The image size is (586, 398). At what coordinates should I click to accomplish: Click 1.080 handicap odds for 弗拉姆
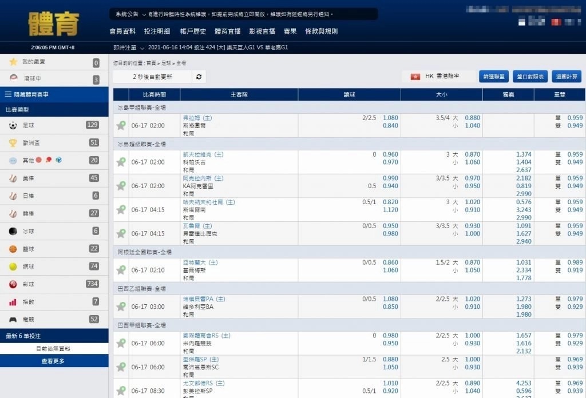[390, 118]
